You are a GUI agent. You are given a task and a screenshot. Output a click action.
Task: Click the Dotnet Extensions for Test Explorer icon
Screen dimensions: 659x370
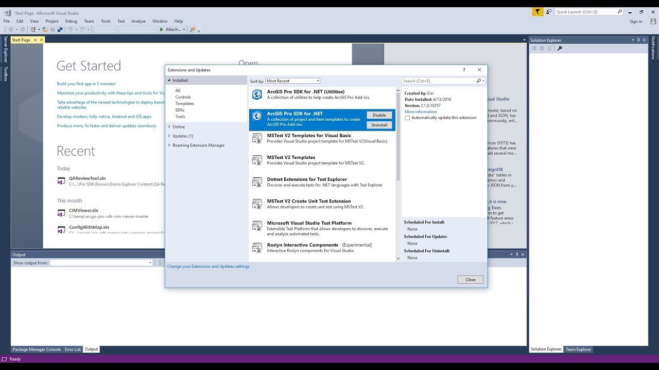tap(257, 182)
